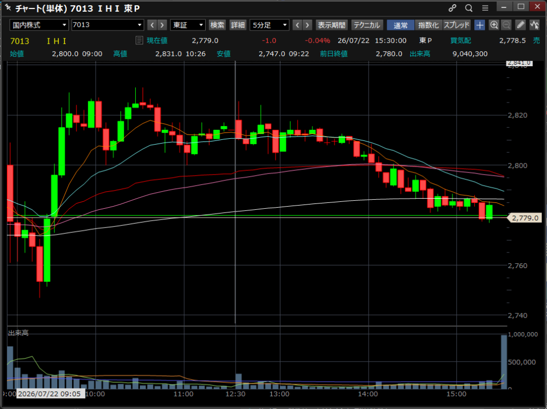Select the pencil drawing tool
547x409 pixels.
tap(520, 25)
